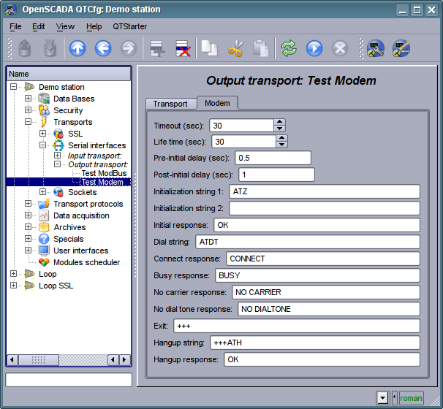Open the View menu
The height and width of the screenshot is (409, 443).
(x=65, y=26)
